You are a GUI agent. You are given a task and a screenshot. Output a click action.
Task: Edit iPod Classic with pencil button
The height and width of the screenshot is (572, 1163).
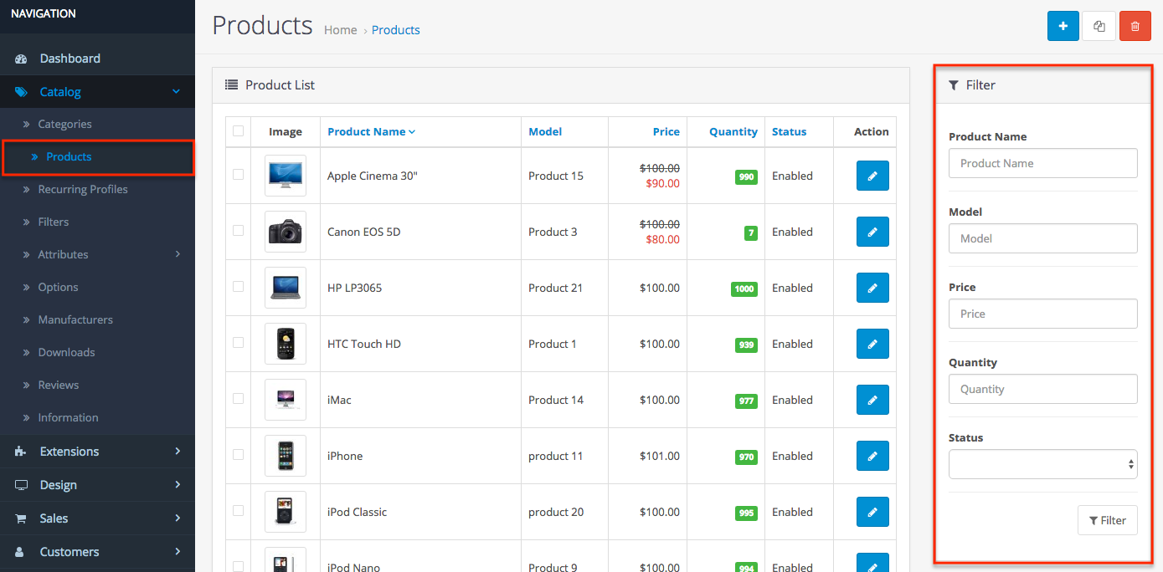pos(872,512)
